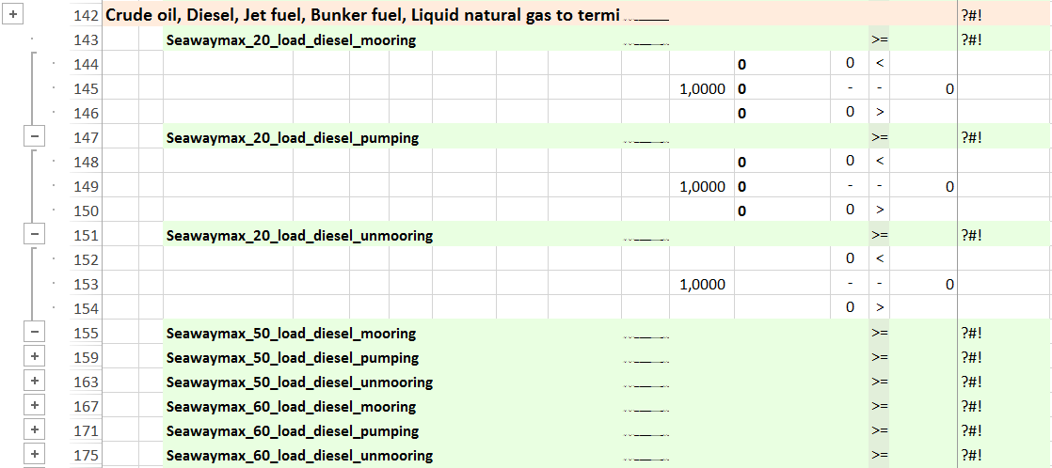Expand the outline group at row 167
The height and width of the screenshot is (468, 1052).
click(34, 407)
